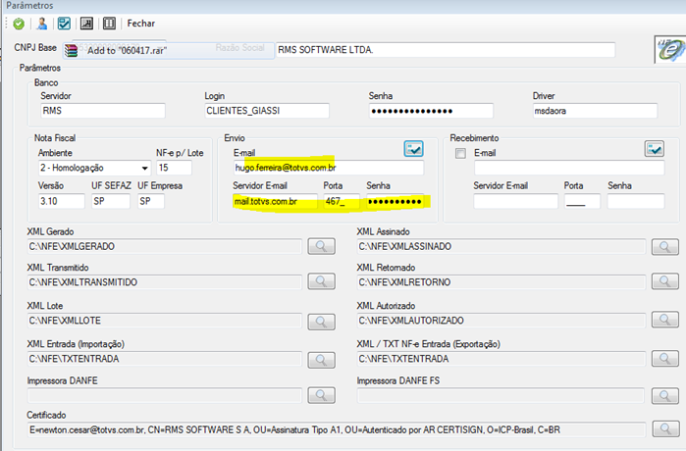Click the columns toolbar icon
The image size is (686, 451).
coord(109,24)
